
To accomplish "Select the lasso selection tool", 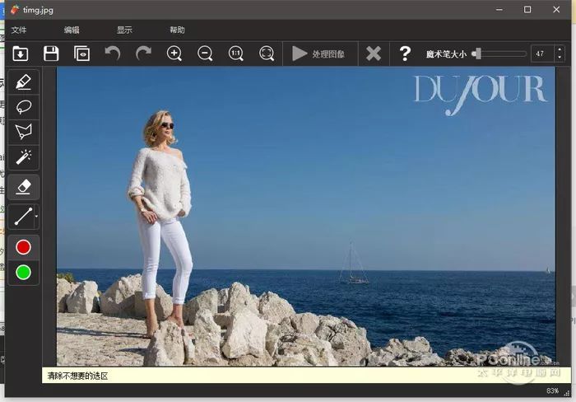I will (24, 107).
